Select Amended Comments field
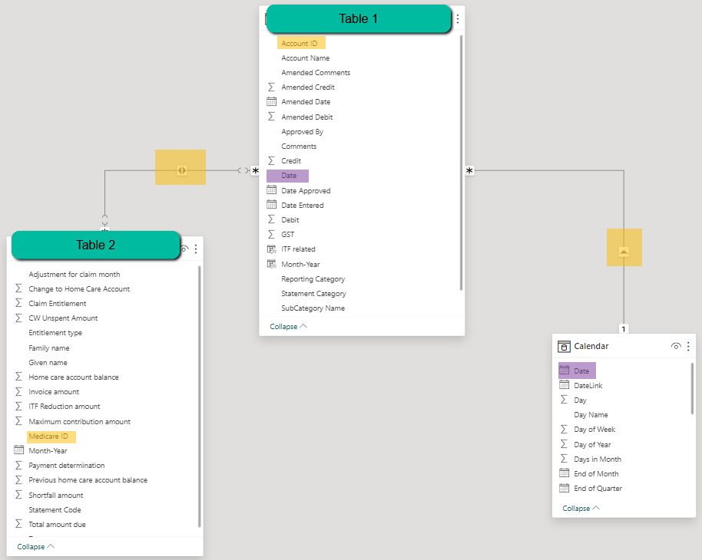The height and width of the screenshot is (560, 702). tap(316, 72)
